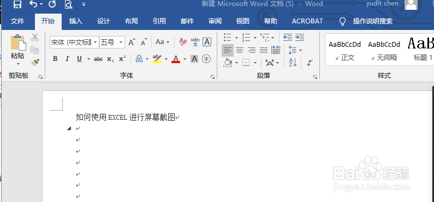Screen dimensions: 434x202
Task: Click the Distributed alignment icon
Action: [x=276, y=50]
